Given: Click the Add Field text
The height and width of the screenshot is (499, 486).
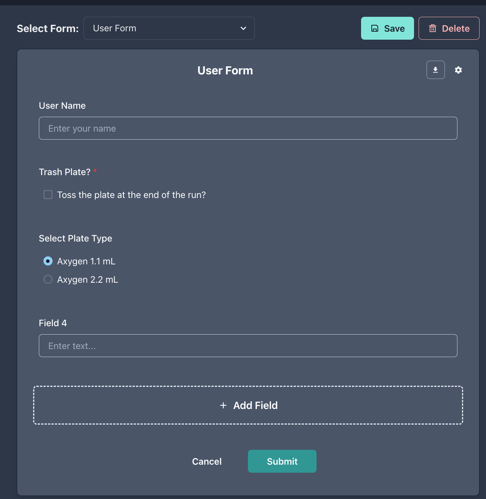Looking at the screenshot, I should (255, 405).
